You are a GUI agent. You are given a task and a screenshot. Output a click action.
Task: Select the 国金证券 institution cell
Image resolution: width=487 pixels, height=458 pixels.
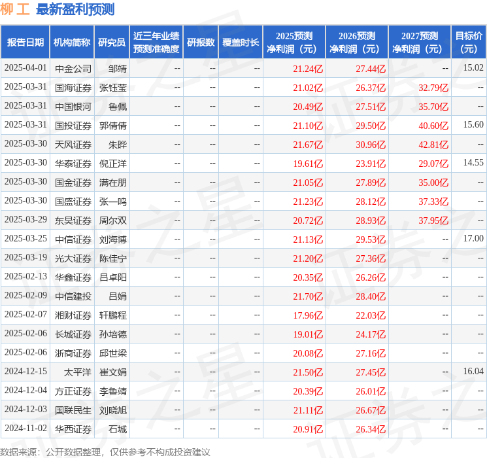pyautogui.click(x=73, y=183)
